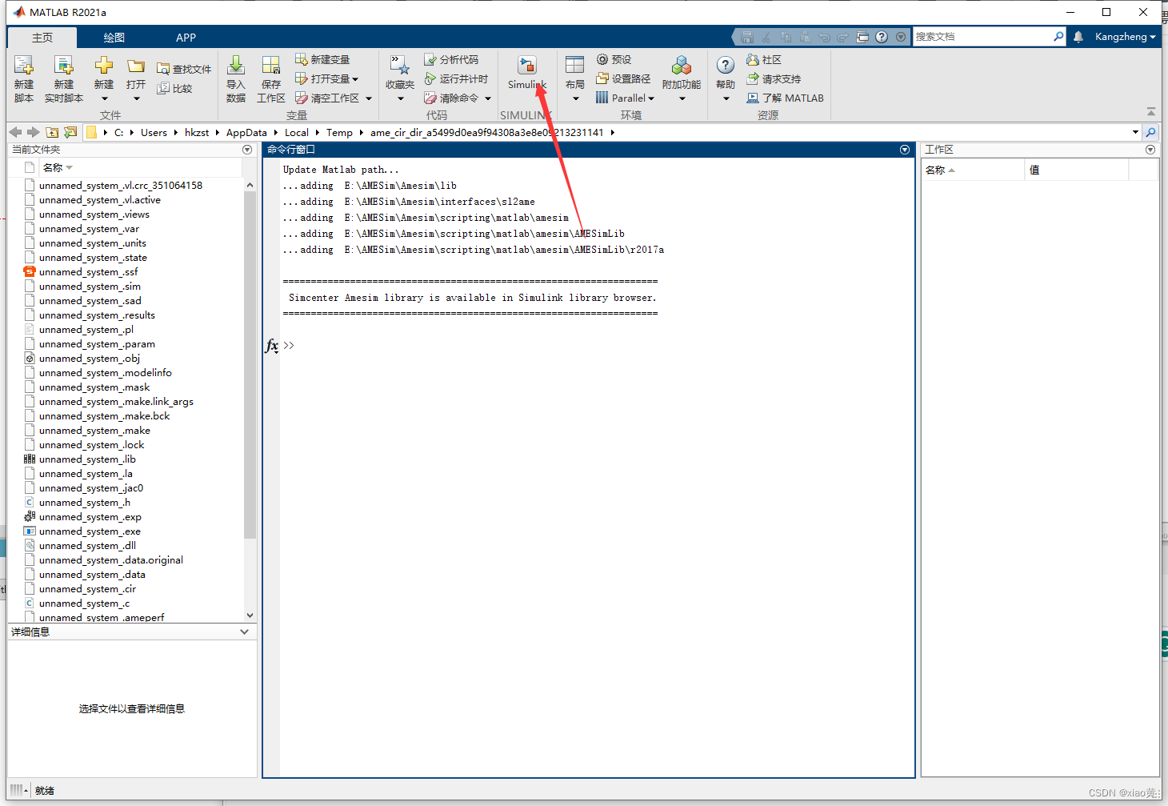The width and height of the screenshot is (1168, 806).
Task: Open the 布局 layout icon
Action: tap(575, 66)
